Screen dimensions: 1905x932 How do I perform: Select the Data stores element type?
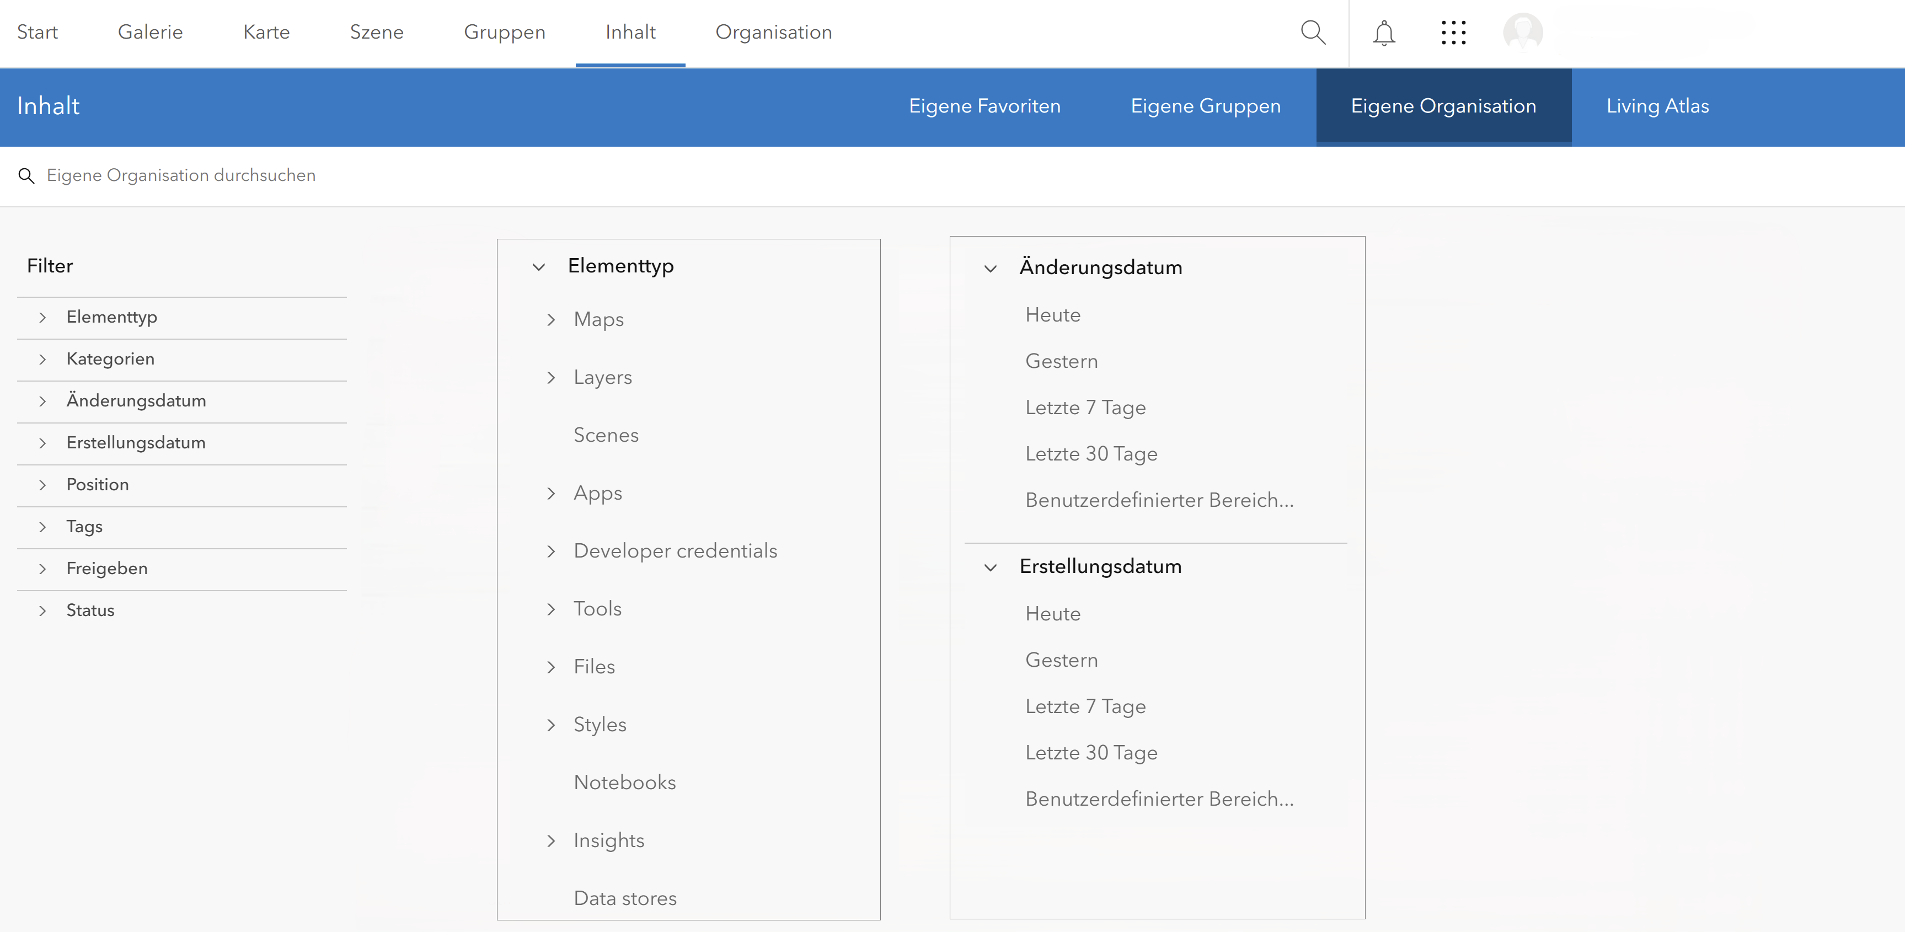[625, 899]
